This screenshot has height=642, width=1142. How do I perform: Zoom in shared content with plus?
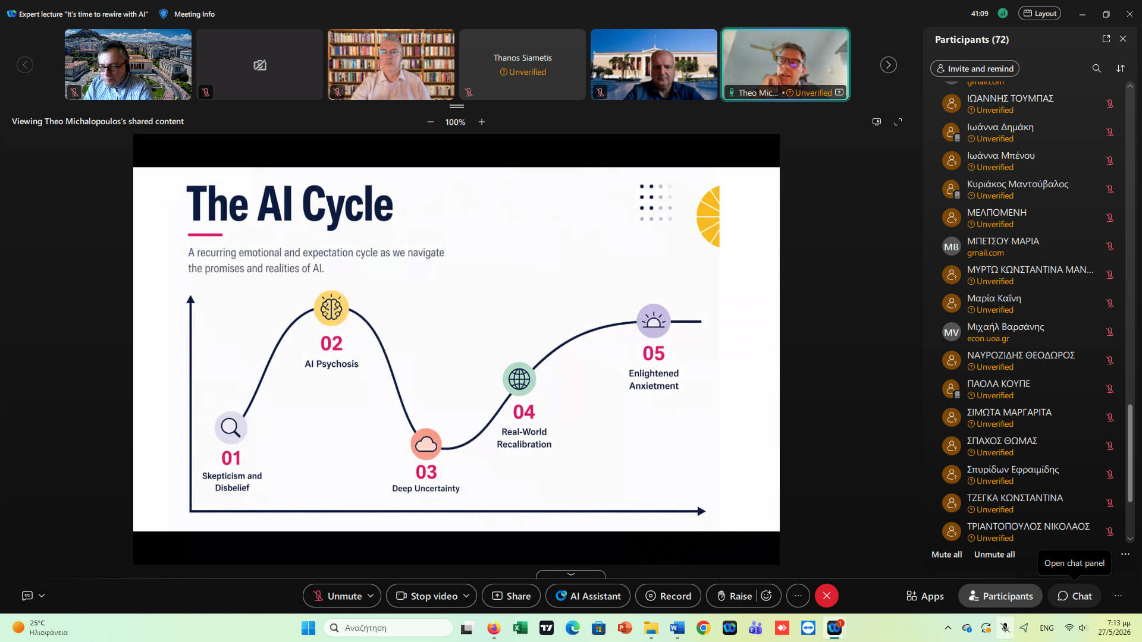482,122
